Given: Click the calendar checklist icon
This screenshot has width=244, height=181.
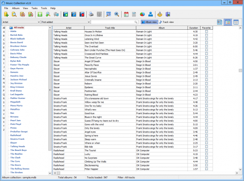Looking at the screenshot, I should (x=126, y=14).
